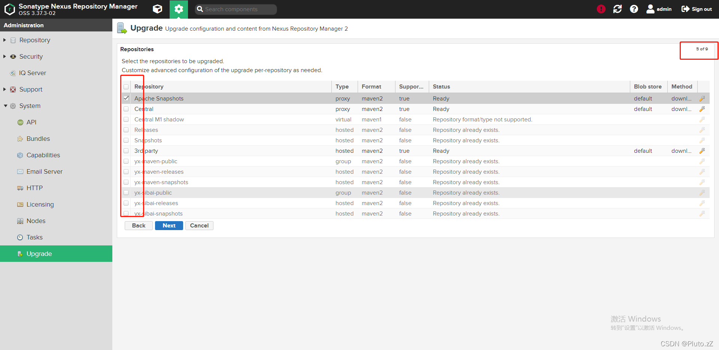Sort by the Status column header
Screen dimensions: 719x350
click(x=529, y=87)
